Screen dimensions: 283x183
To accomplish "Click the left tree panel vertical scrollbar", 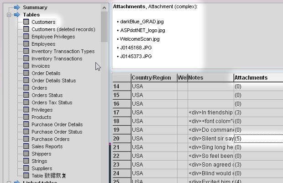I will (x=105, y=91).
